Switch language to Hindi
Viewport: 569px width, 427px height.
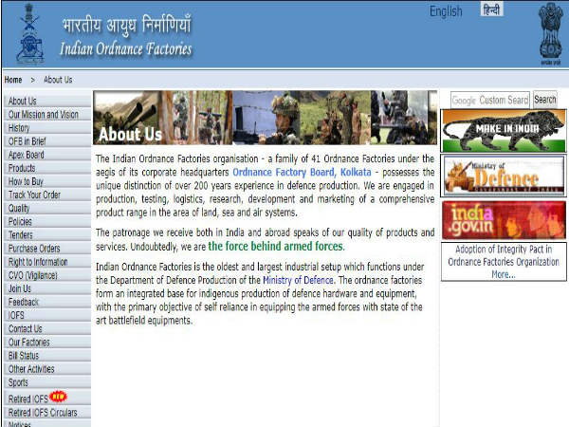(492, 10)
